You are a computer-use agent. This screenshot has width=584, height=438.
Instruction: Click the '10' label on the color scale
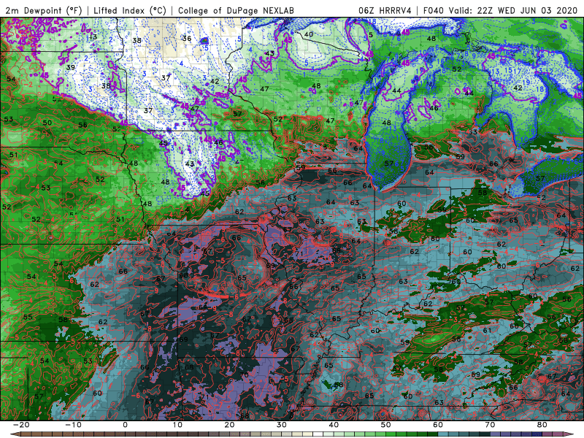pos(177,425)
